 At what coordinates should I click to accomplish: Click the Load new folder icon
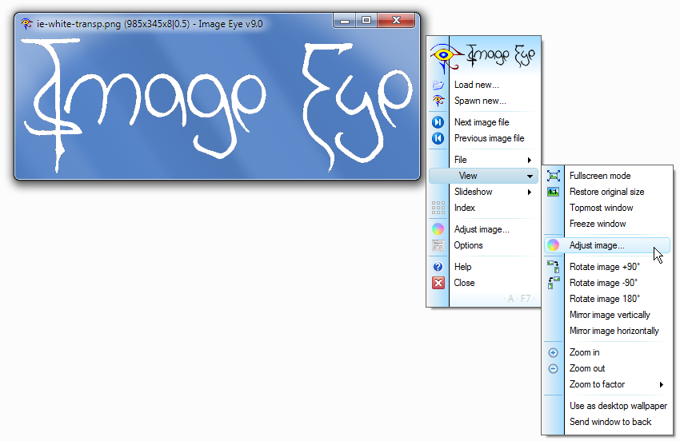[438, 85]
